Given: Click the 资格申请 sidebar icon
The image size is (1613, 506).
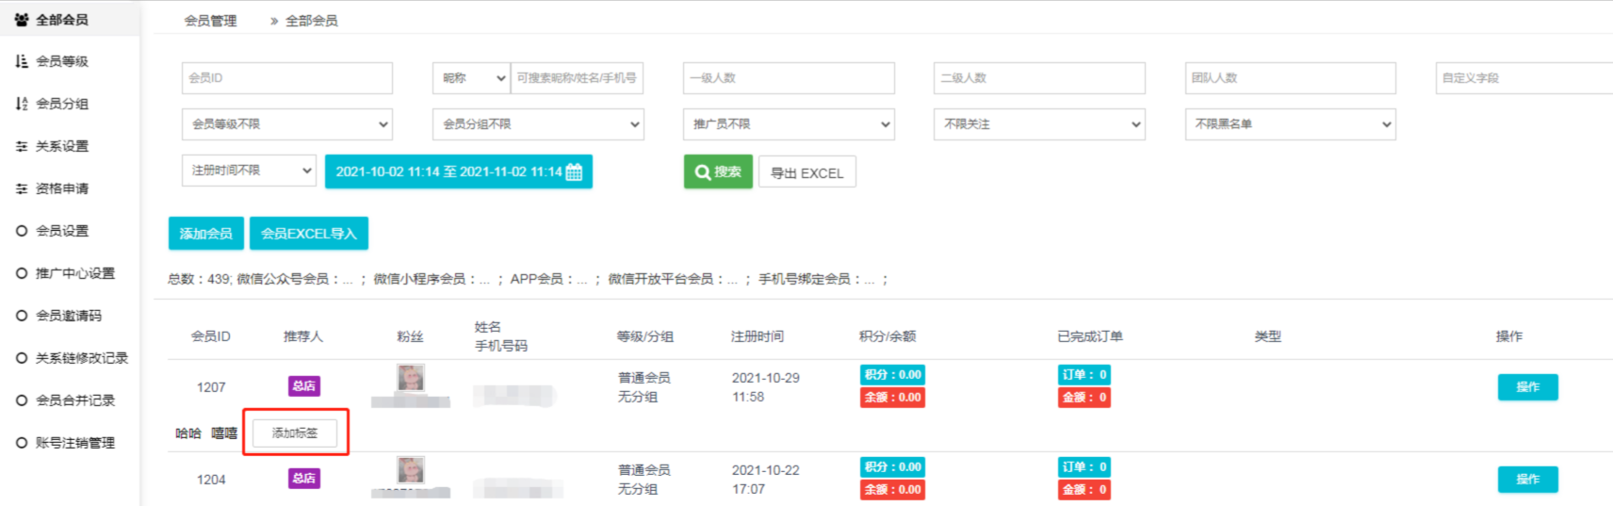Looking at the screenshot, I should (22, 188).
